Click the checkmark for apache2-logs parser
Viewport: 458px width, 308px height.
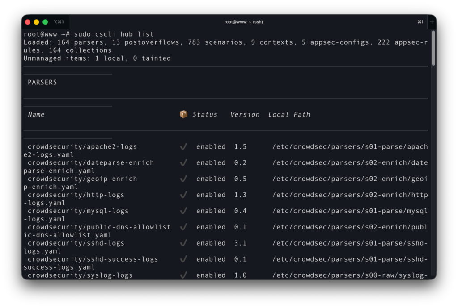183,146
